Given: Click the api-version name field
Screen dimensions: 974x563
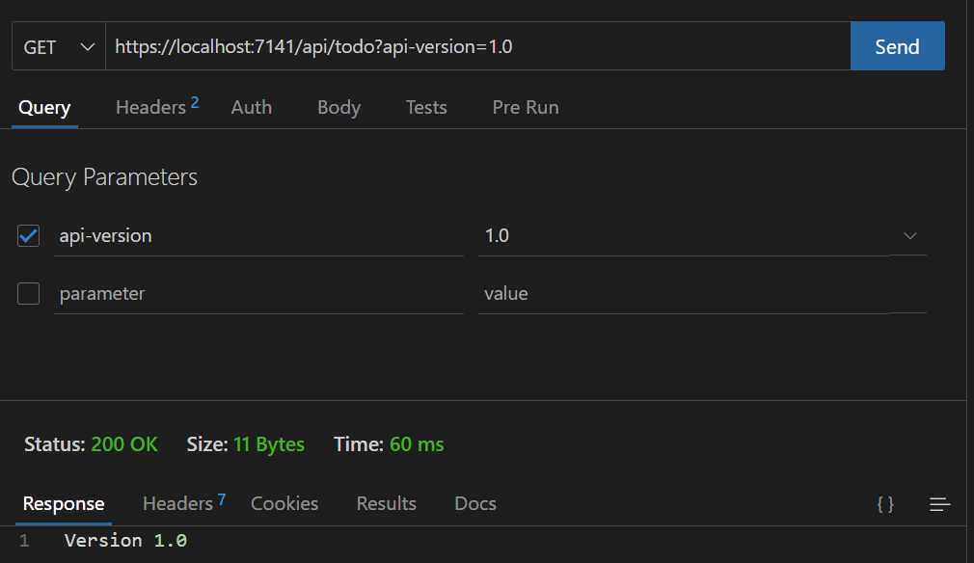Looking at the screenshot, I should tap(259, 236).
